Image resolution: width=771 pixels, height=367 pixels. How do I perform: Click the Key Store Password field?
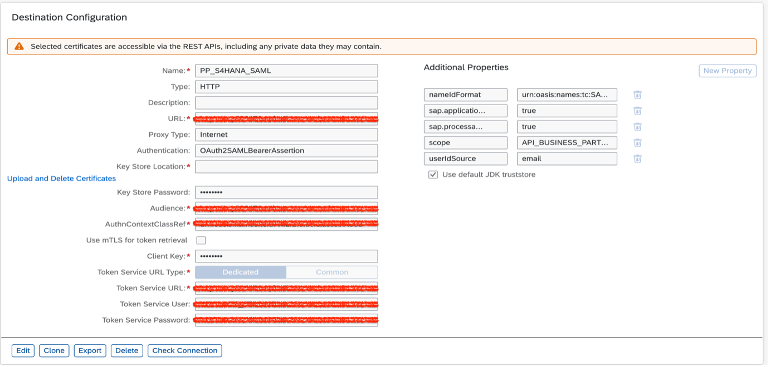pos(286,192)
